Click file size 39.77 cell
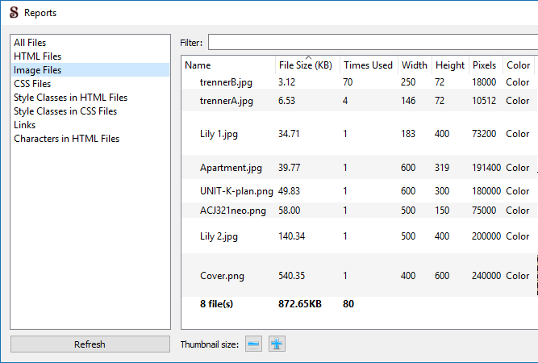 point(289,168)
